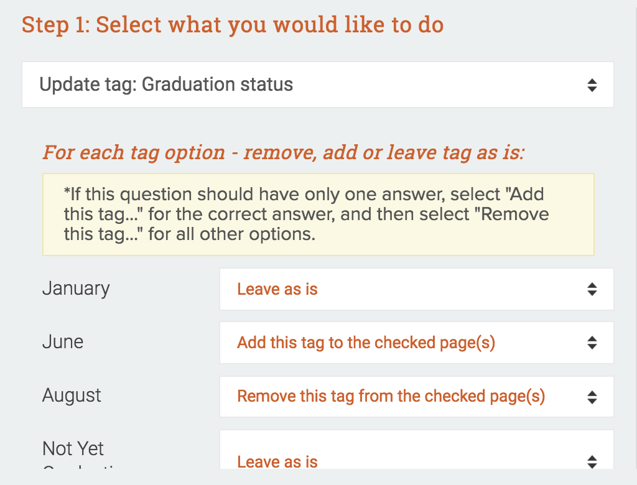Click the June tag option label

(63, 342)
